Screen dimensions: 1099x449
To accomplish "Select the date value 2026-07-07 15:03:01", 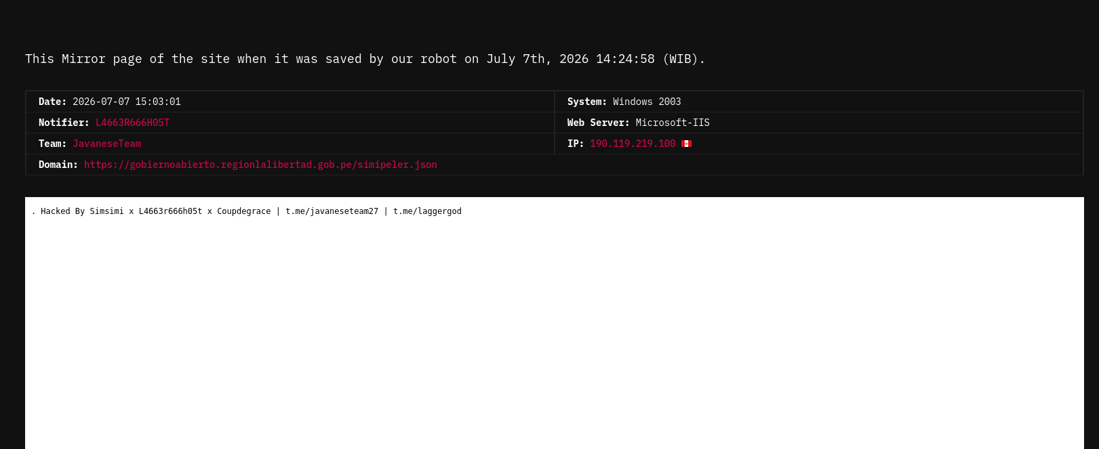I will tap(127, 102).
